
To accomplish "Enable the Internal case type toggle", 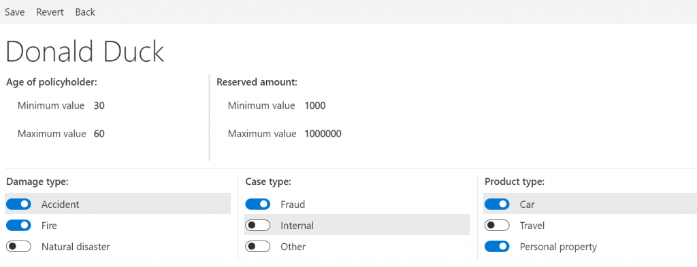I will [258, 226].
